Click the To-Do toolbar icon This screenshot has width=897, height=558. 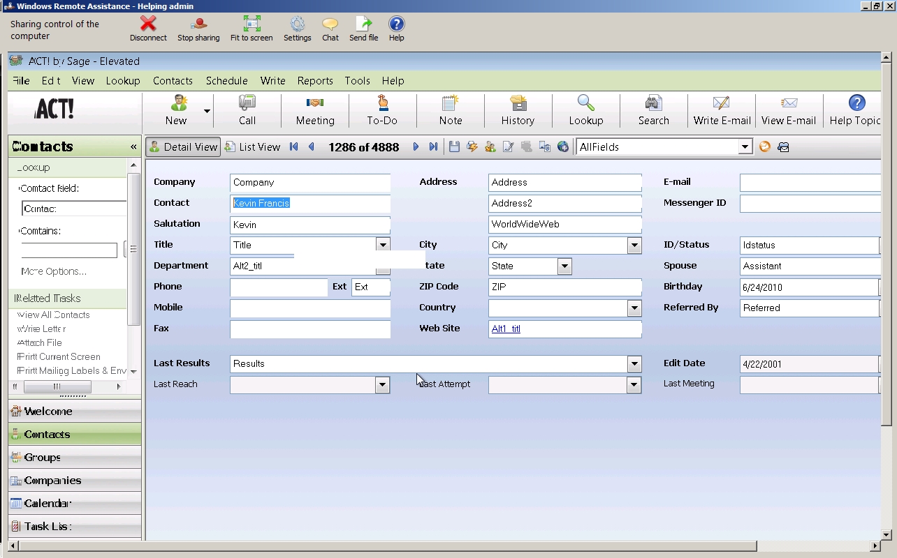382,110
